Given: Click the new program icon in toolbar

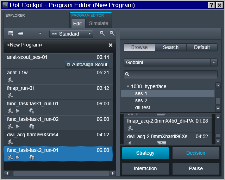Looking at the screenshot, I should point(11,33).
